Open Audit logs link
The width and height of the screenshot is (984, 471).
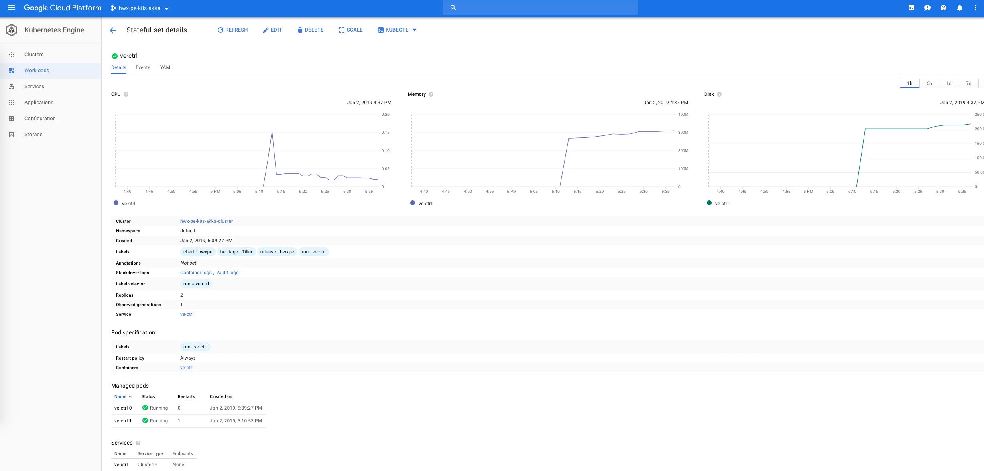228,273
